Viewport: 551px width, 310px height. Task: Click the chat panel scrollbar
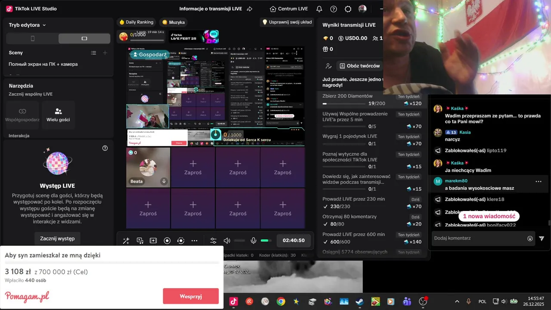click(x=549, y=223)
